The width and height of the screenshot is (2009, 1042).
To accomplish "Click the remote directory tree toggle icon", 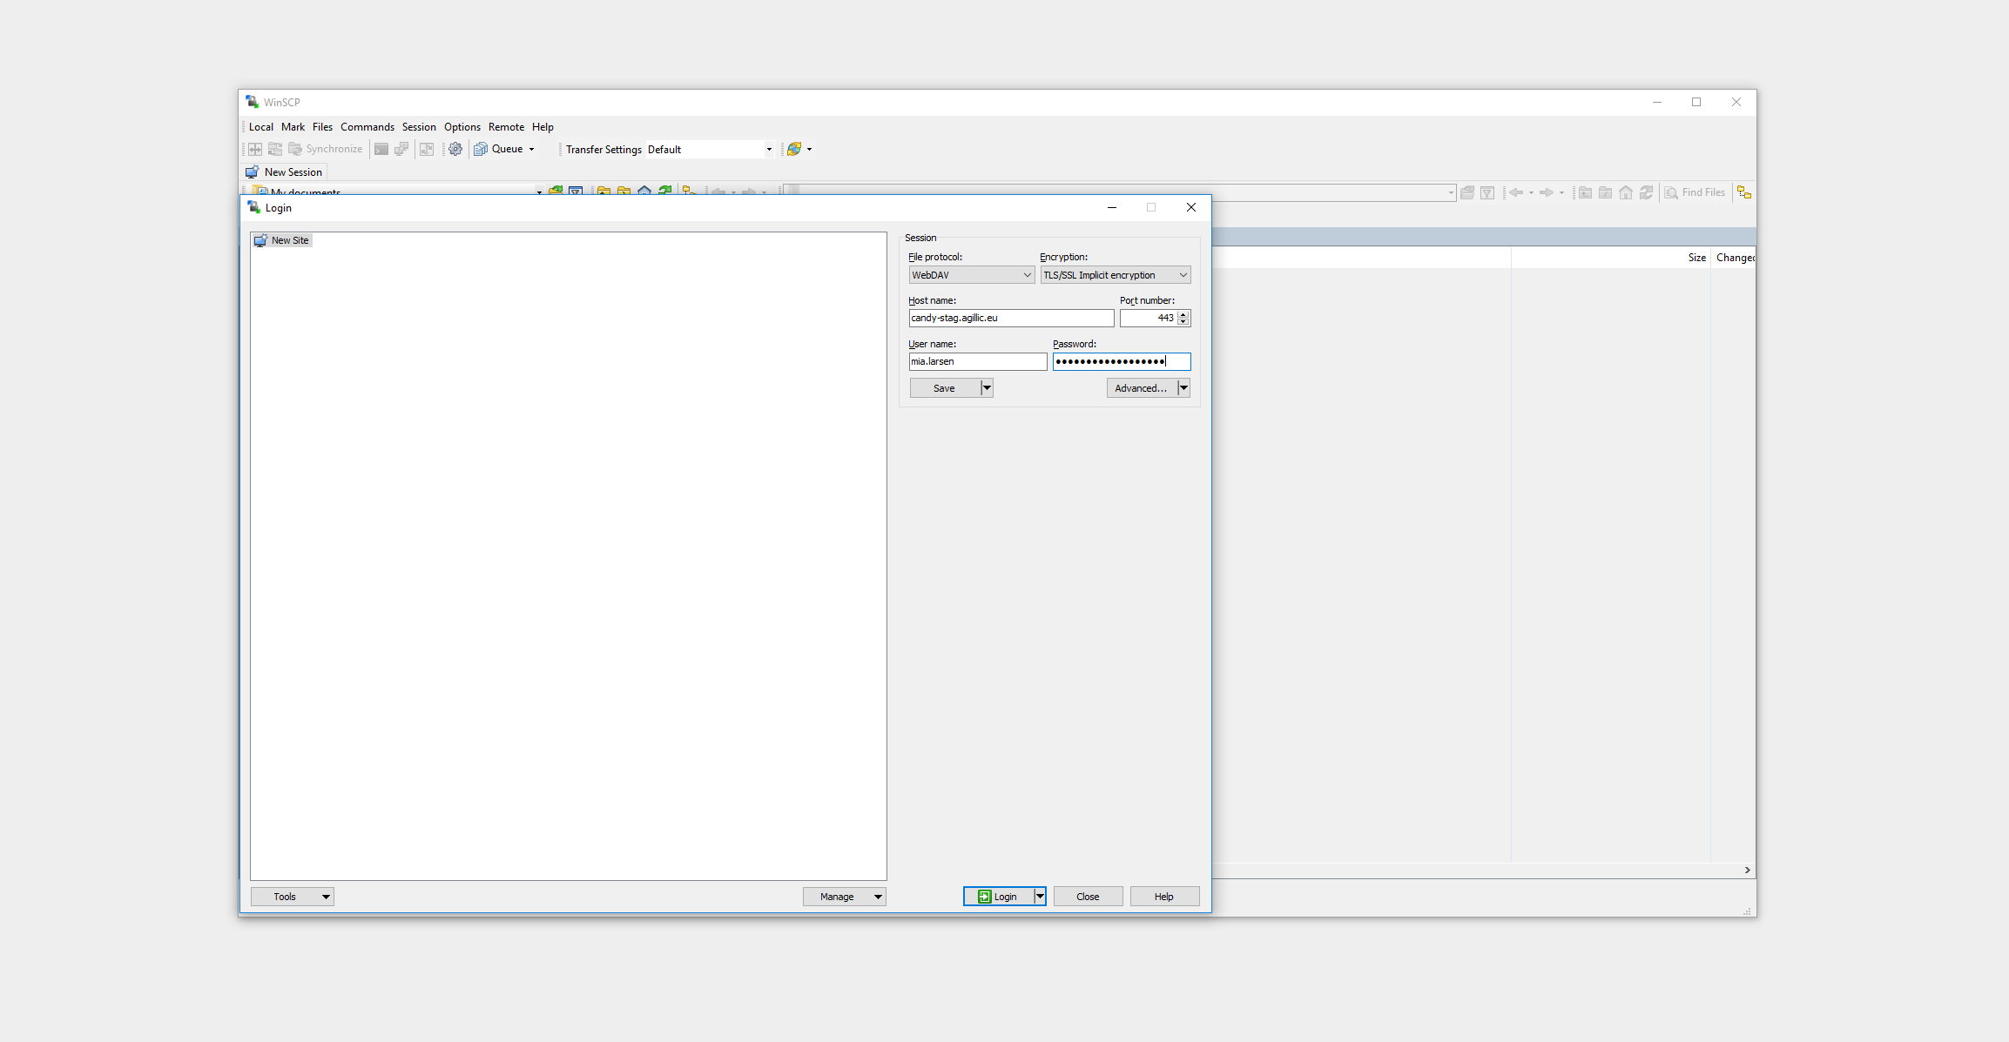I will (1744, 192).
